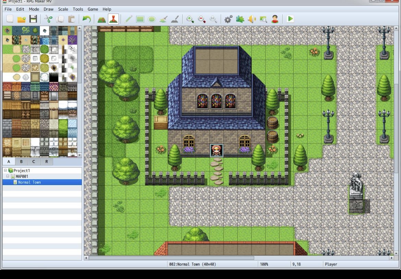401x279 pixels.
Task: Open the Mode menu
Action: pos(34,9)
